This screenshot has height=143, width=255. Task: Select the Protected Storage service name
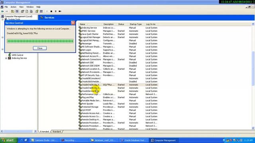pos(90,107)
